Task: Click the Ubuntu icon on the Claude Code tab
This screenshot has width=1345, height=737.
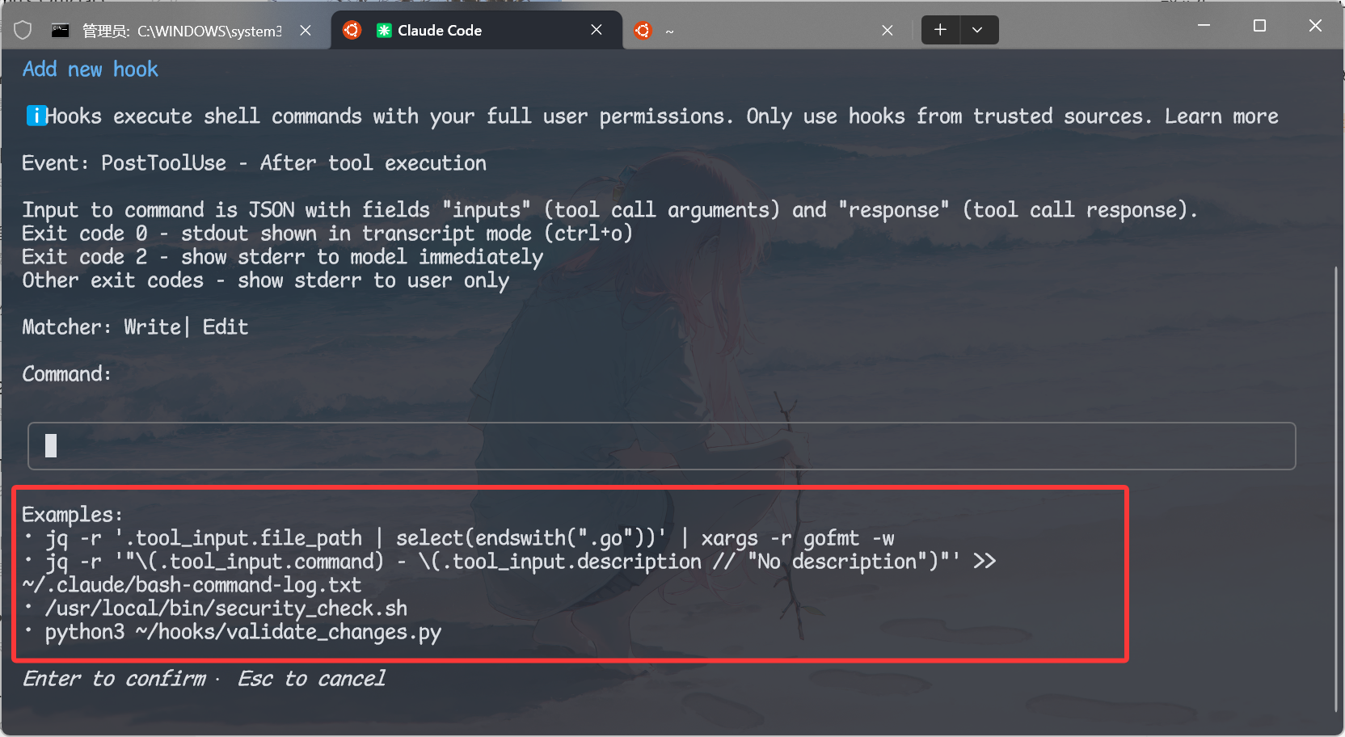Action: coord(352,30)
